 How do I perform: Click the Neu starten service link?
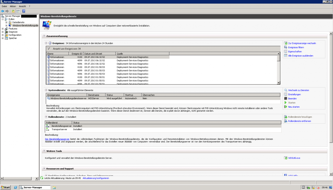pyautogui.click(x=294, y=107)
